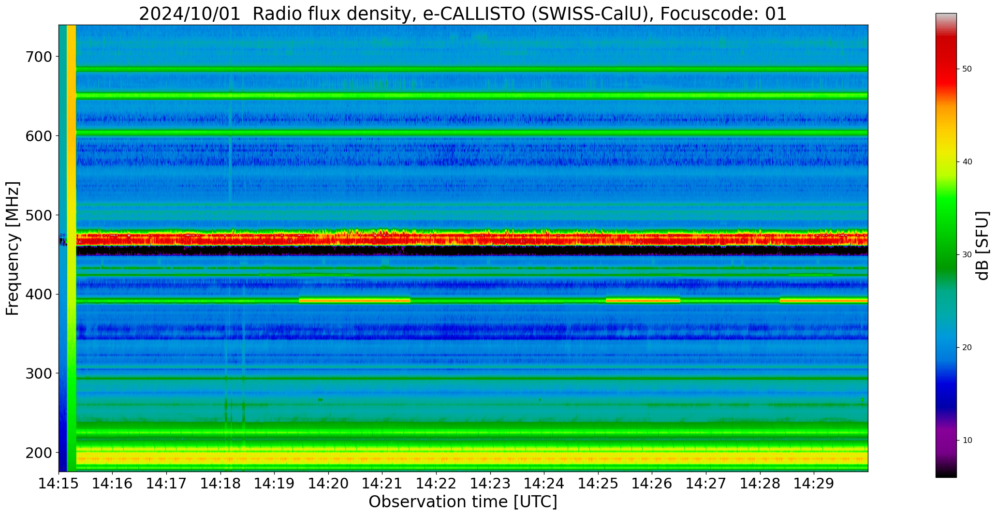Screen dimensions: 997x516
Task: Click the yellow band near 195 MHz
Action: (x=471, y=457)
